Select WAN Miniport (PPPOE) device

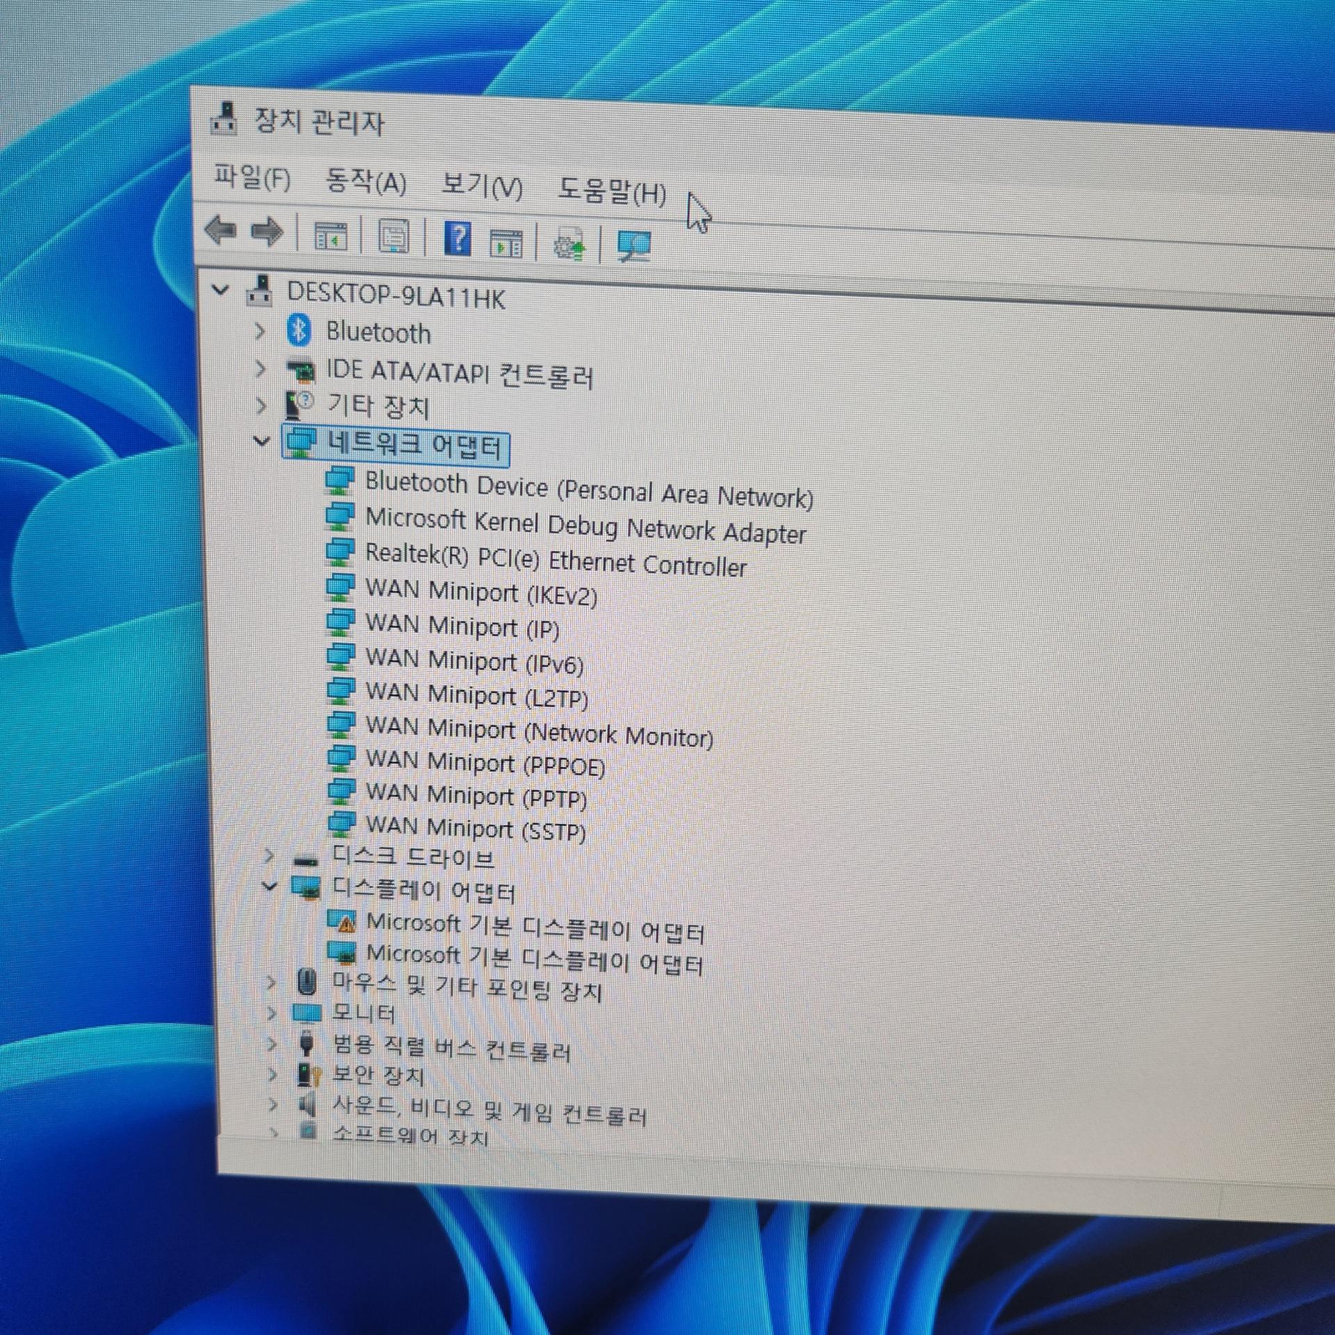485,764
